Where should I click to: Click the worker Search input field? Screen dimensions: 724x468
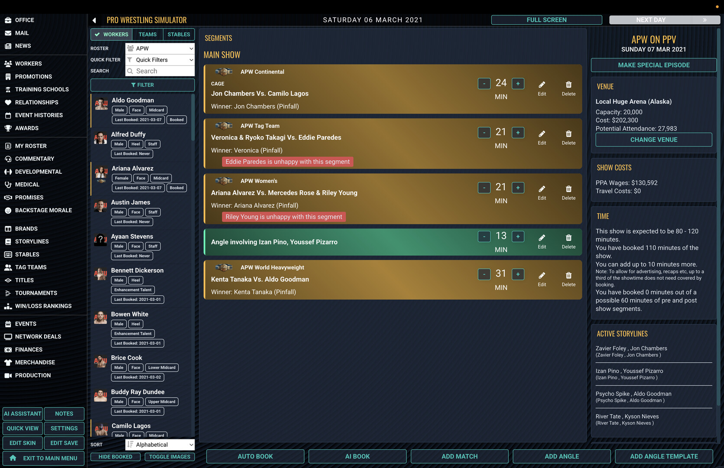160,71
